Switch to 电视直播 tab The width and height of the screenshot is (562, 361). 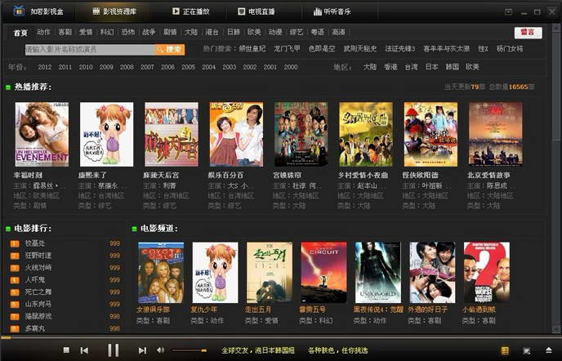(x=256, y=11)
